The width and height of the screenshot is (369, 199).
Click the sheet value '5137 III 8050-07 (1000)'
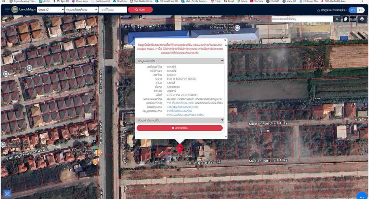point(181,79)
